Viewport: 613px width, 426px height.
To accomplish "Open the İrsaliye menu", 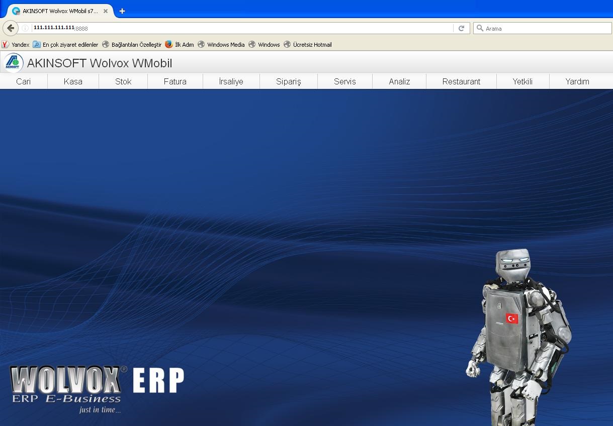I will tap(231, 81).
